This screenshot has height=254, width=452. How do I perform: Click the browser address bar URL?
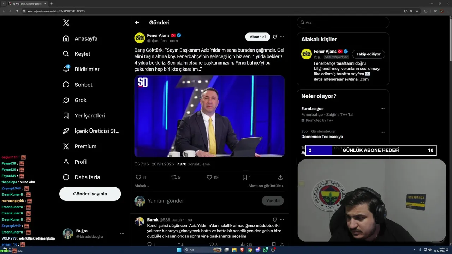pos(56,11)
